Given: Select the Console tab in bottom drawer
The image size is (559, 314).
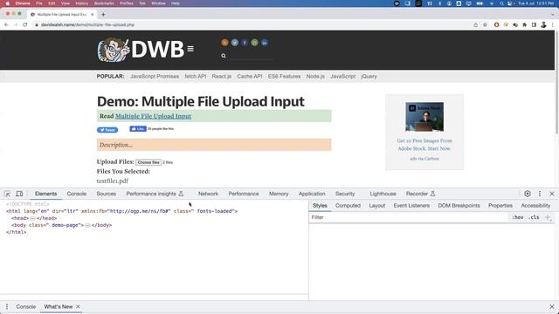Looking at the screenshot, I should tap(26, 306).
